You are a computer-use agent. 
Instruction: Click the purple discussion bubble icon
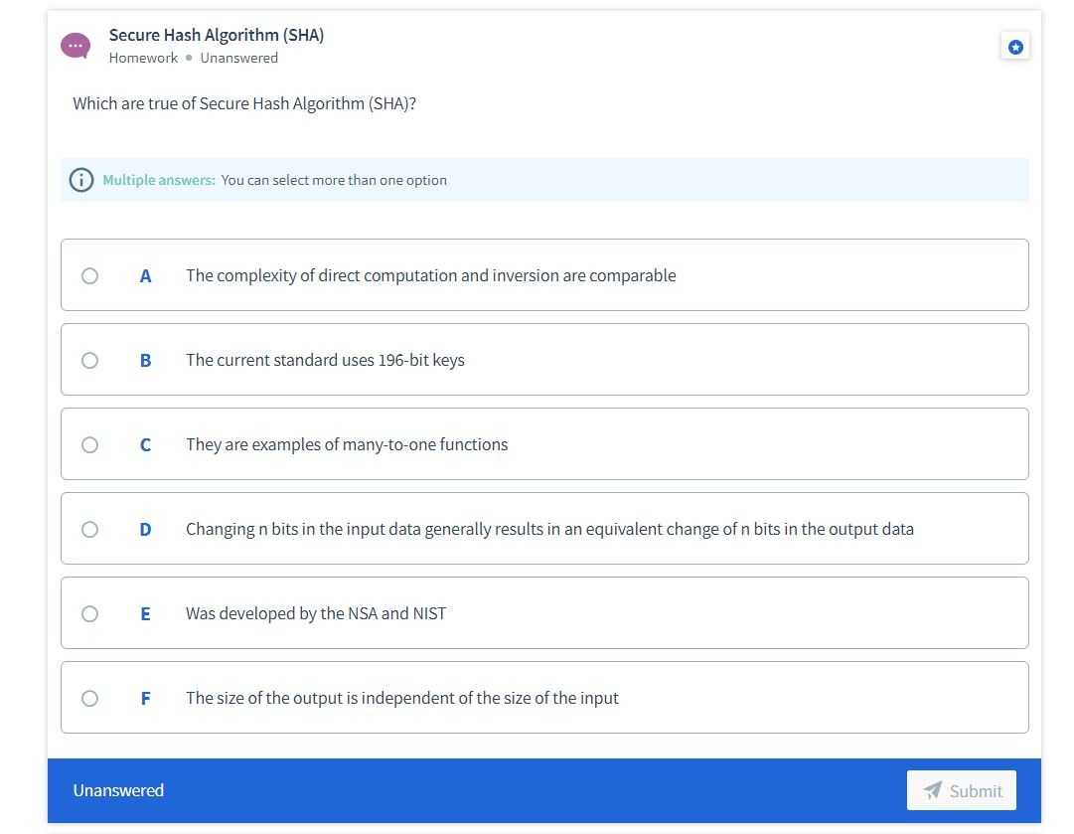(x=77, y=45)
